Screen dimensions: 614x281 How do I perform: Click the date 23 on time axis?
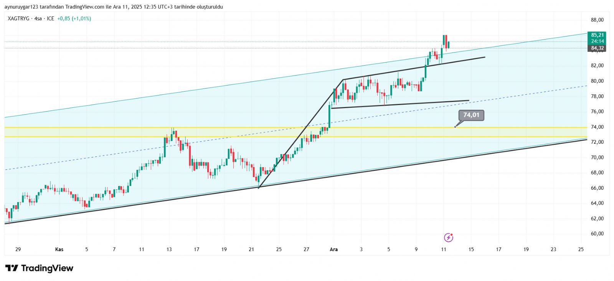pos(553,250)
